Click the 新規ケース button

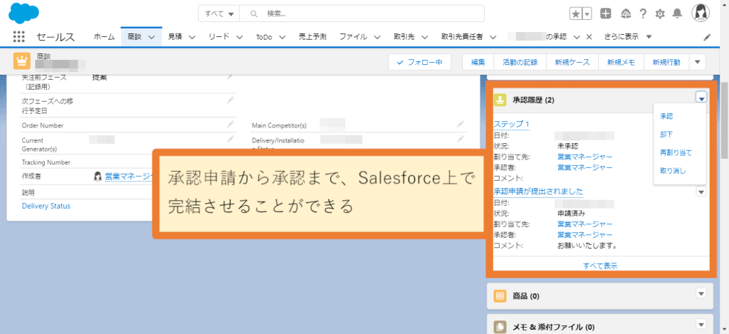[x=572, y=62]
